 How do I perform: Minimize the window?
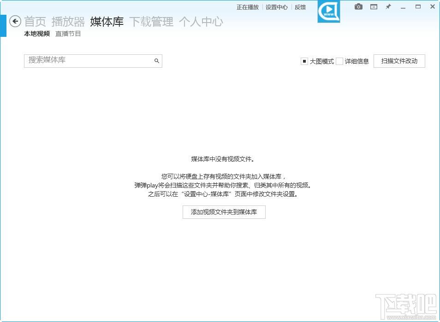(x=403, y=7)
